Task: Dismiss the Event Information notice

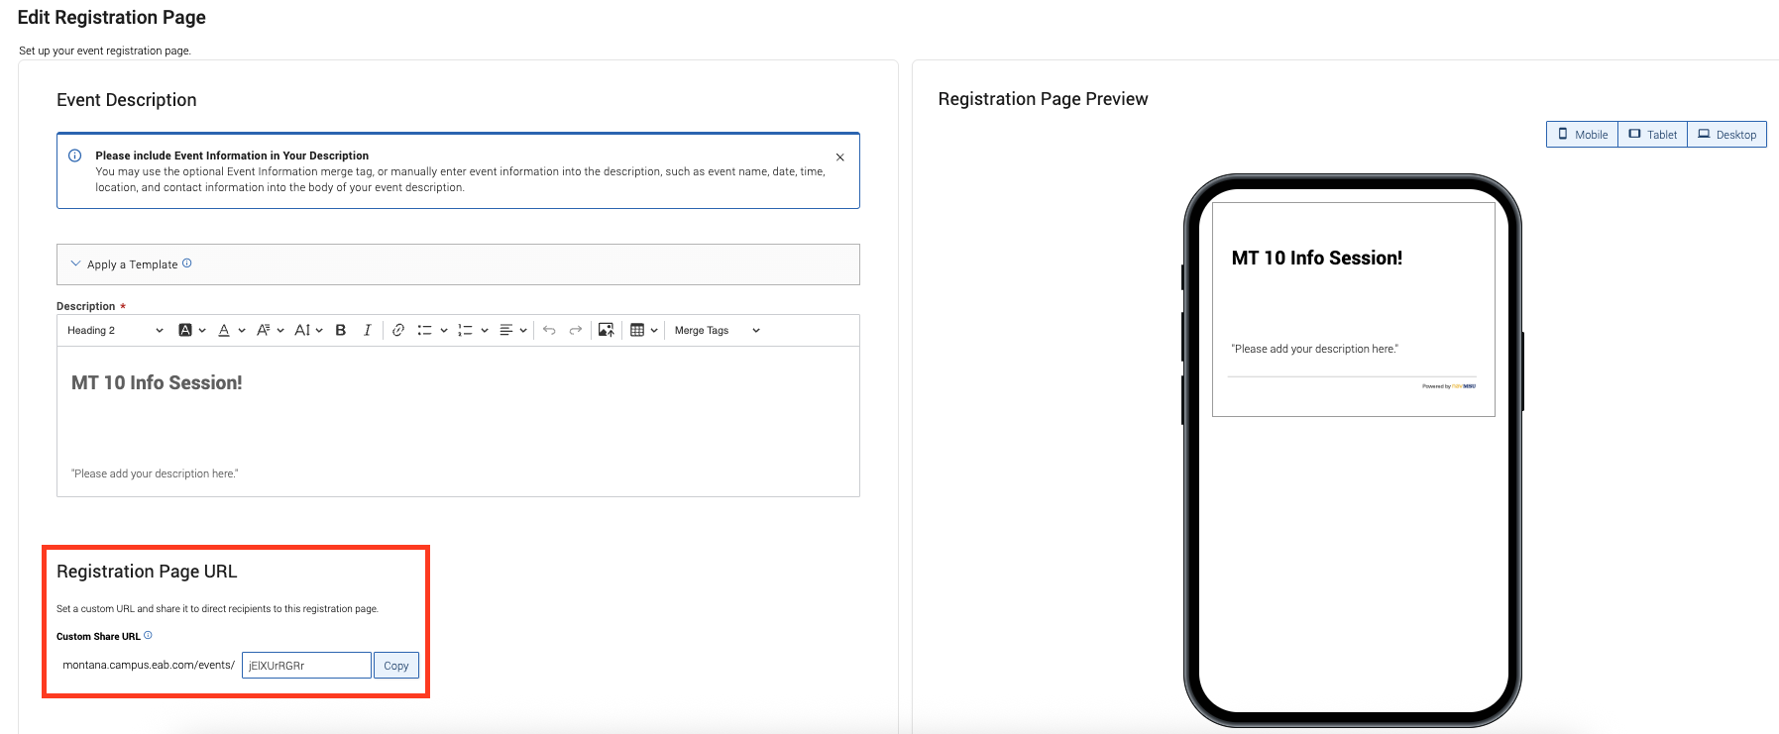Action: 840,157
